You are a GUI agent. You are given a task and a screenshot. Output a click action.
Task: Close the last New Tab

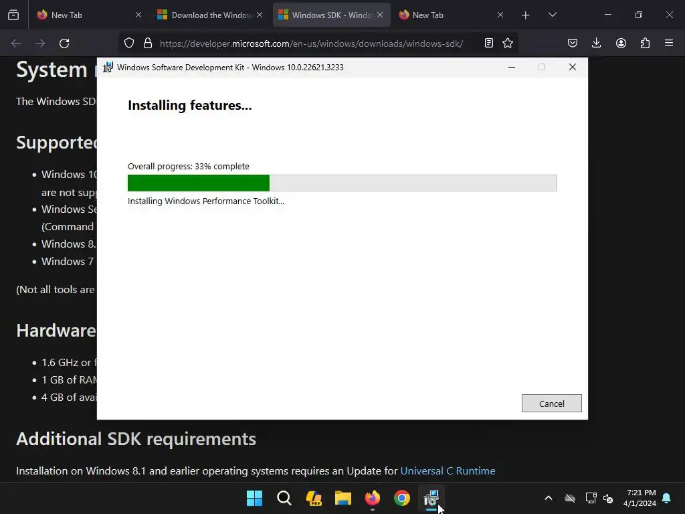coord(500,15)
